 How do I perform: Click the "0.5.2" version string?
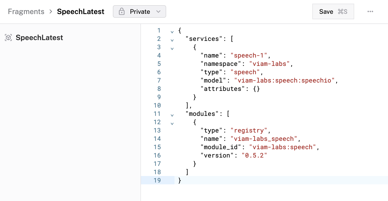point(254,155)
